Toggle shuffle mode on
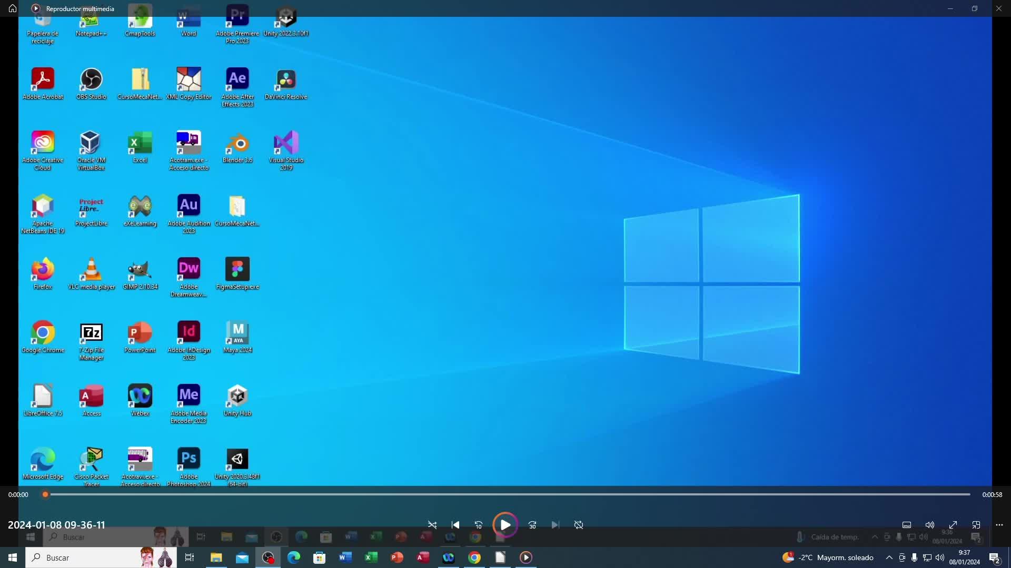This screenshot has width=1011, height=568. 432,525
